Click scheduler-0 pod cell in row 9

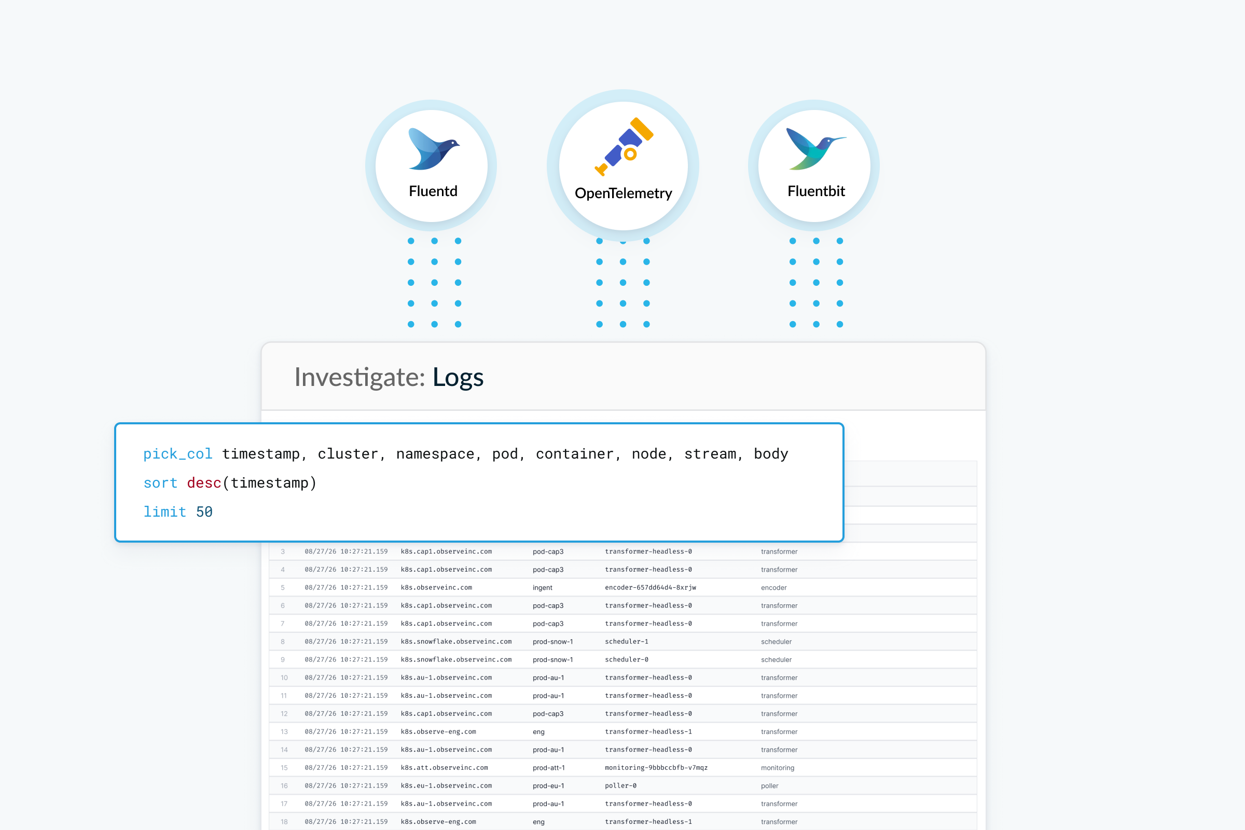627,659
